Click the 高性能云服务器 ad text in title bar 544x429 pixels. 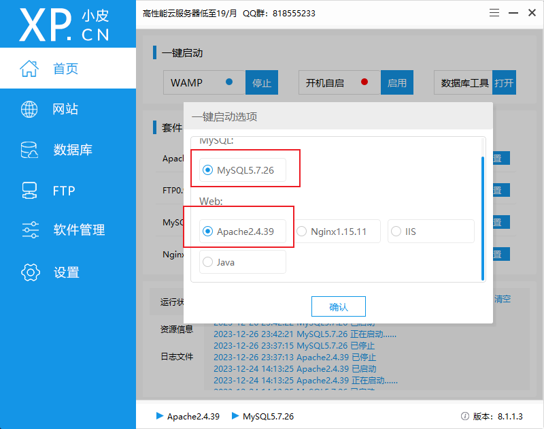coord(190,13)
